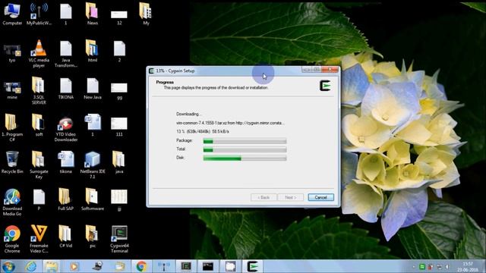This screenshot has height=273, width=486.
Task: Click the Total progress bar
Action: coord(245,150)
